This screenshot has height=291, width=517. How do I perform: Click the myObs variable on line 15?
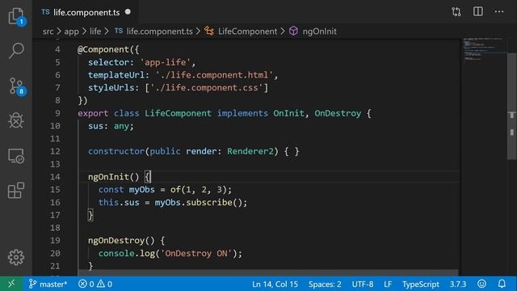click(x=142, y=190)
